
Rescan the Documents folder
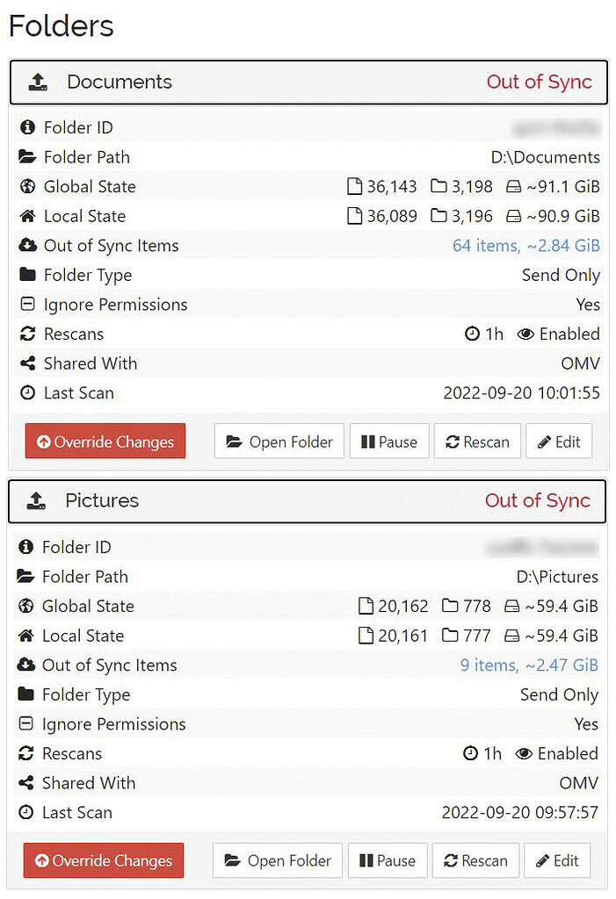coord(477,441)
